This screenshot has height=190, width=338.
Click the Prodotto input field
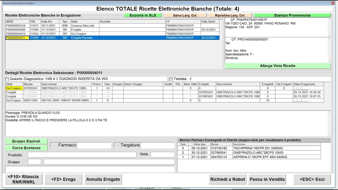pyautogui.click(x=82, y=155)
